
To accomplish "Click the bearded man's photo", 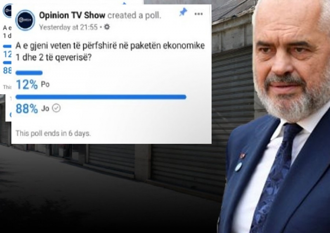I will point(278,116).
